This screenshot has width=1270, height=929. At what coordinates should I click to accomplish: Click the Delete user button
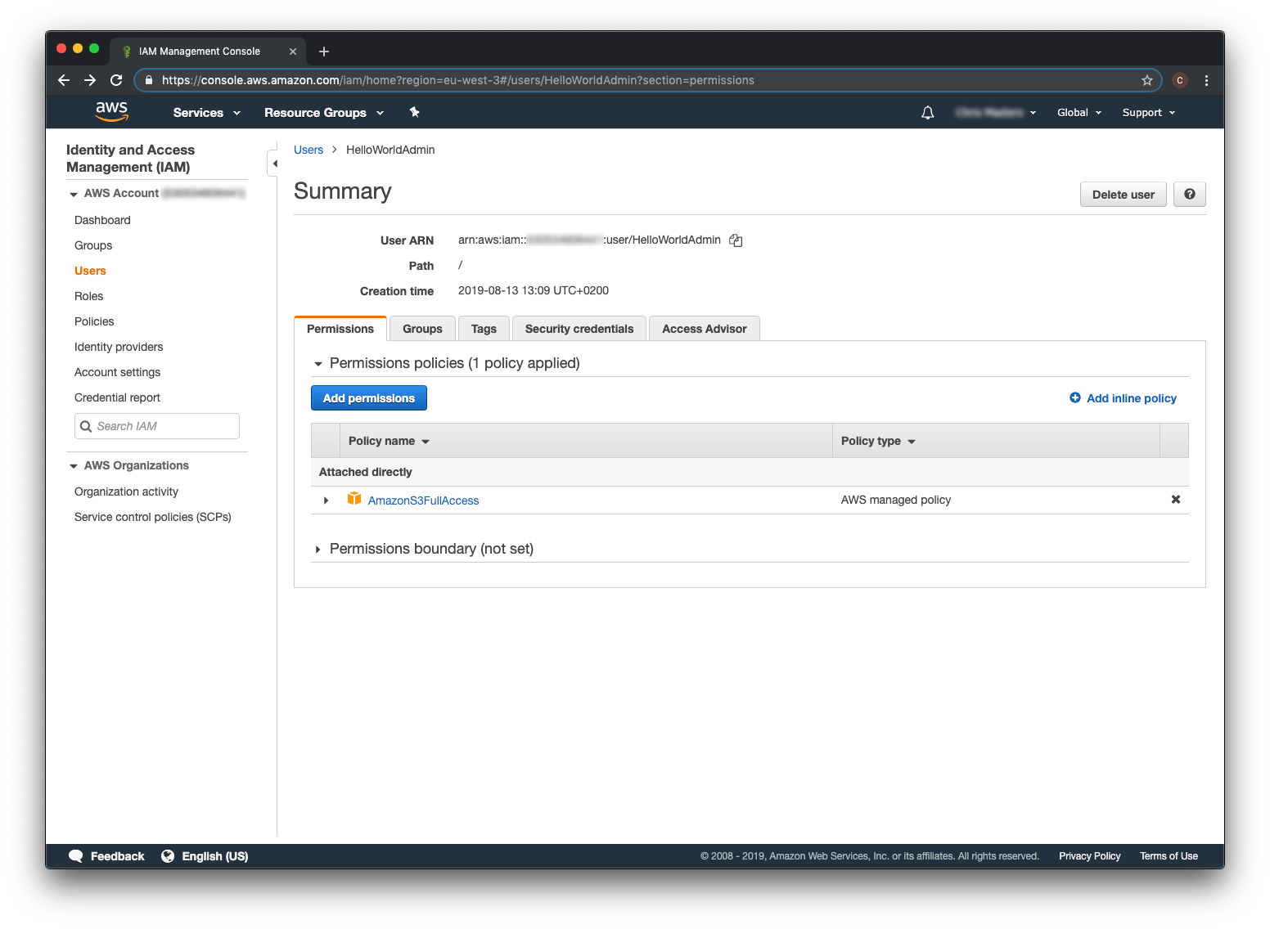click(x=1123, y=195)
